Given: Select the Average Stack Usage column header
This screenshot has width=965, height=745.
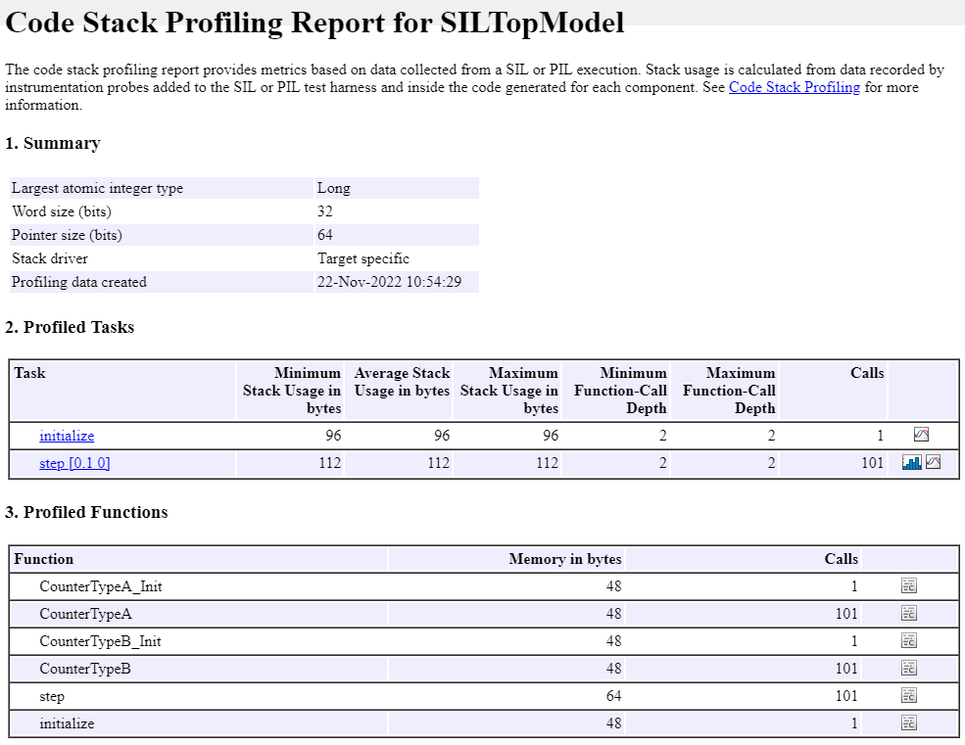Looking at the screenshot, I should [x=402, y=382].
